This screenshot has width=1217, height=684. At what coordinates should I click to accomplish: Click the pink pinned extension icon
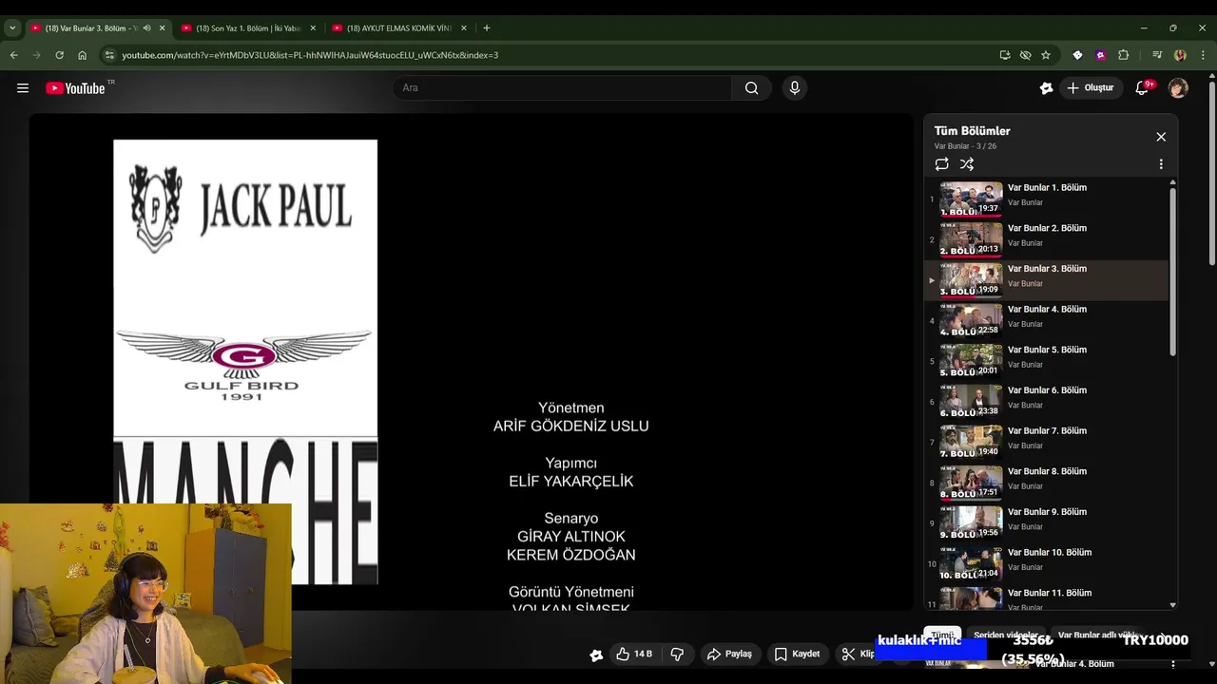[x=1100, y=55]
